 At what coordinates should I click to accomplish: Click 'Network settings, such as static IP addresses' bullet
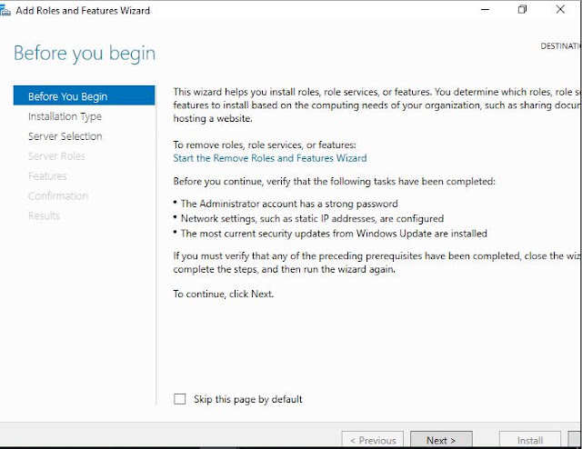[x=308, y=218]
